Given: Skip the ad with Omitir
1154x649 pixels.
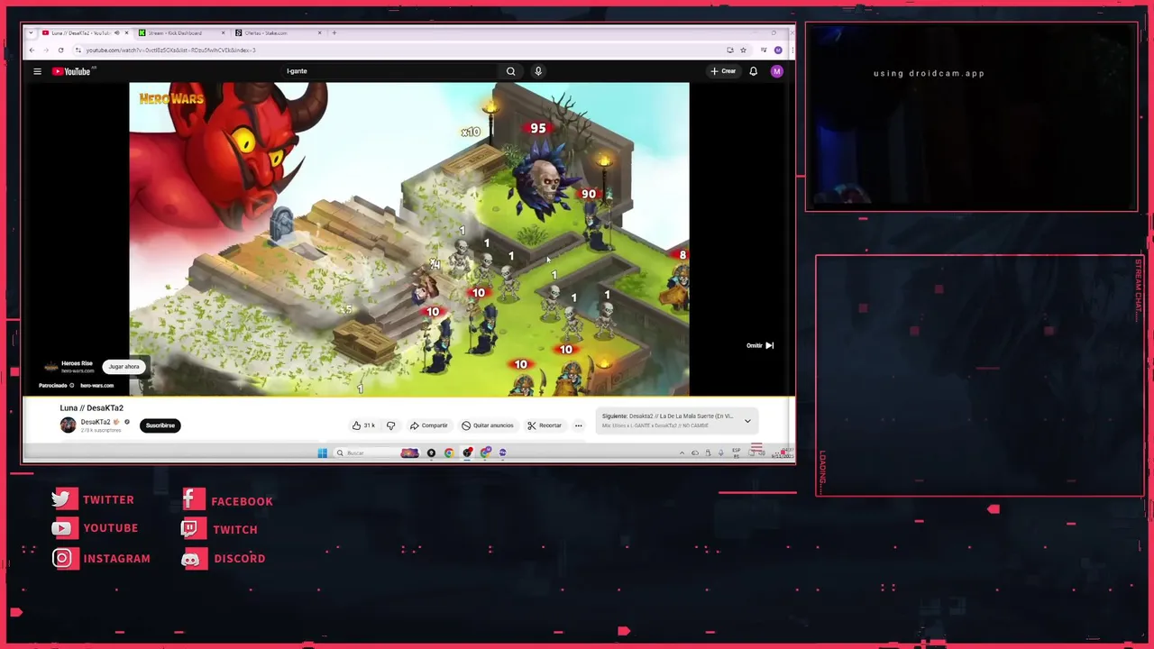Looking at the screenshot, I should click(x=760, y=345).
